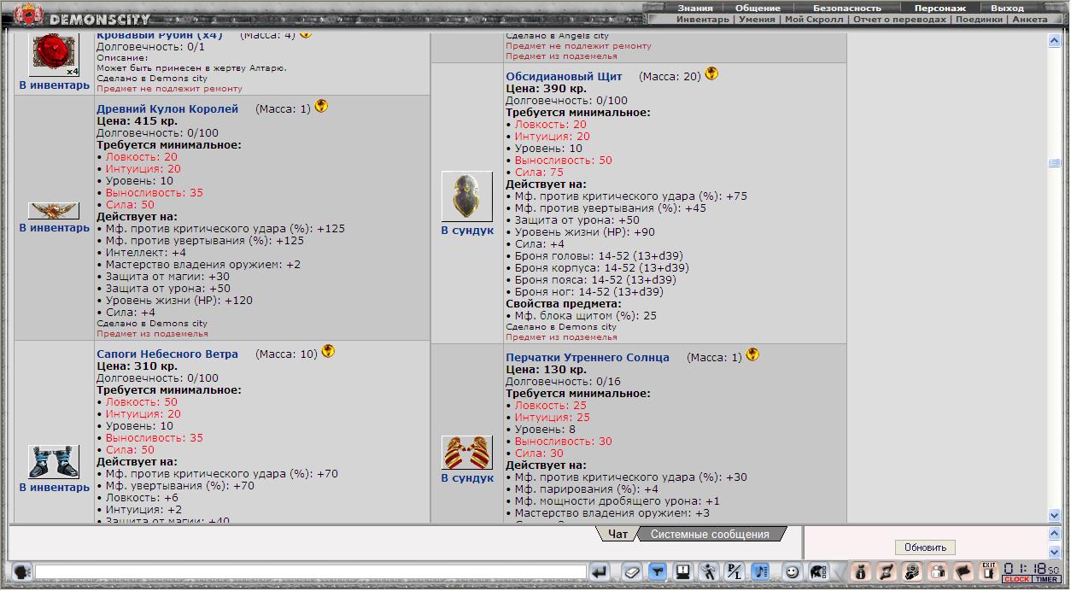Click the helmet list icon

[x=818, y=571]
